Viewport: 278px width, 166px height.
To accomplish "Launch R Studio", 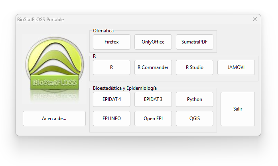I will tap(195, 67).
